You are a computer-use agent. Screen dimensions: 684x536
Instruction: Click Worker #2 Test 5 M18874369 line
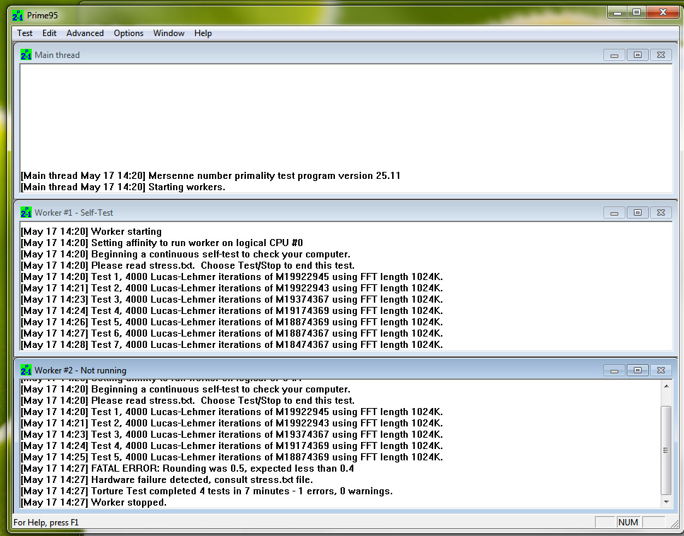232,457
